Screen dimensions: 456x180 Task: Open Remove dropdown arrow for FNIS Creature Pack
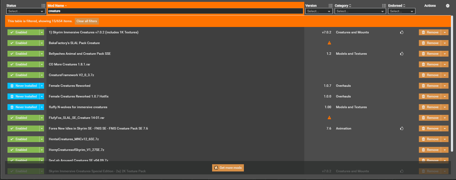(x=445, y=128)
